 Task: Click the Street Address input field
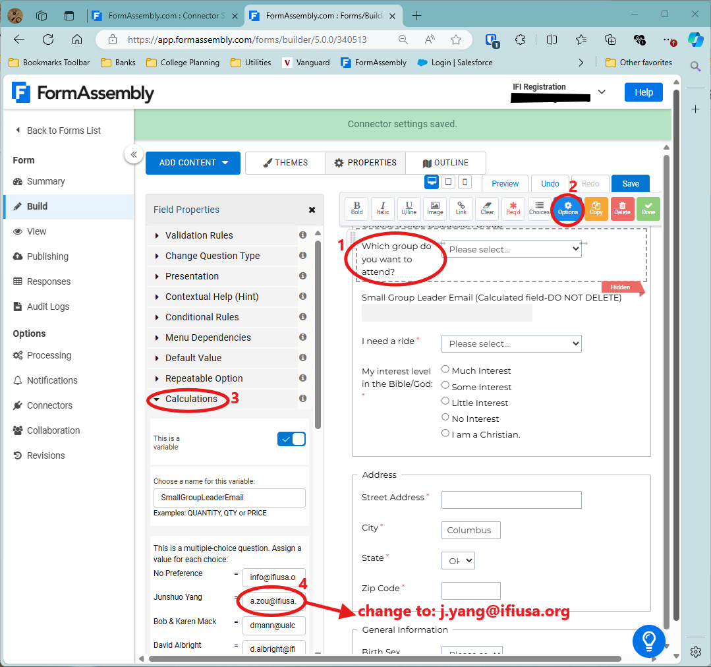511,500
